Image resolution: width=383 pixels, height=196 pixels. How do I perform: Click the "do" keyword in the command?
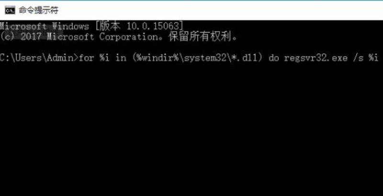(273, 58)
